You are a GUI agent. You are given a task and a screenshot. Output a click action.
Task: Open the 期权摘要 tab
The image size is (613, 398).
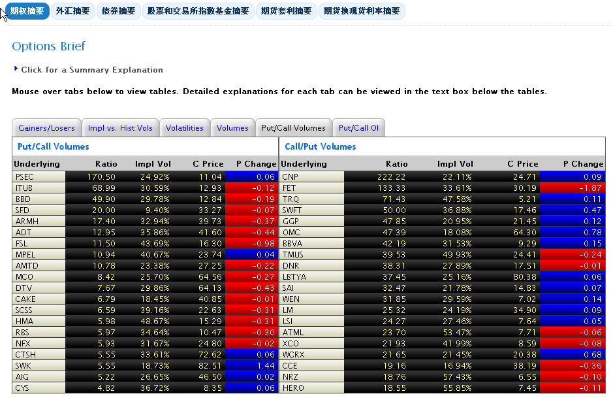click(27, 11)
